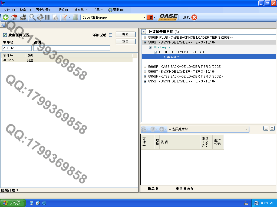Screen dimensions: 277x207
Task: Click the gear icon in toolbar
Action: coord(40,18)
